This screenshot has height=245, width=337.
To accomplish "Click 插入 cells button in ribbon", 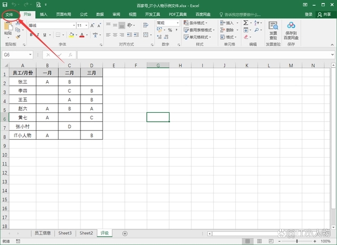I will coord(229,23).
